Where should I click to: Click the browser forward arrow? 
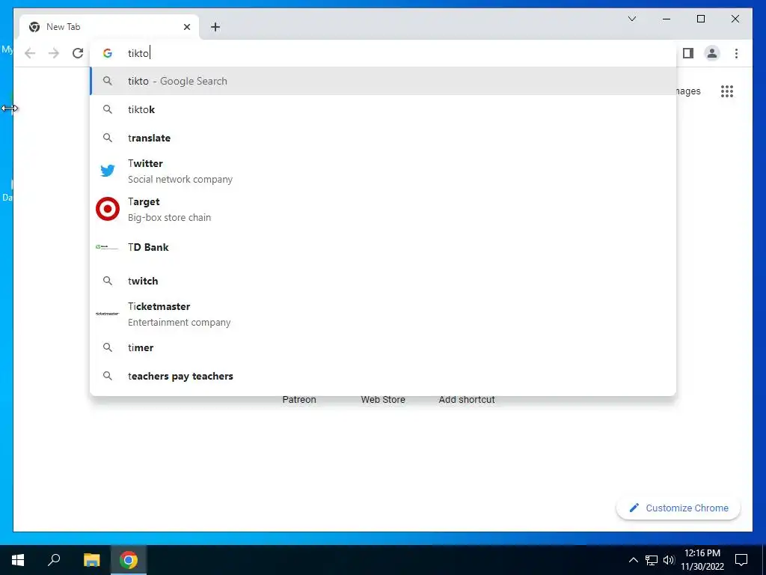54,53
